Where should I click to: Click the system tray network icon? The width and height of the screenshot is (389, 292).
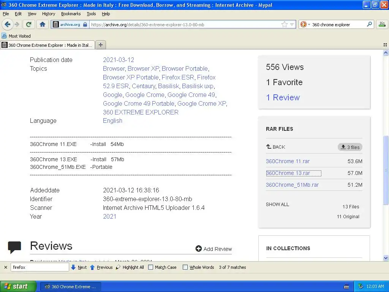click(x=361, y=286)
